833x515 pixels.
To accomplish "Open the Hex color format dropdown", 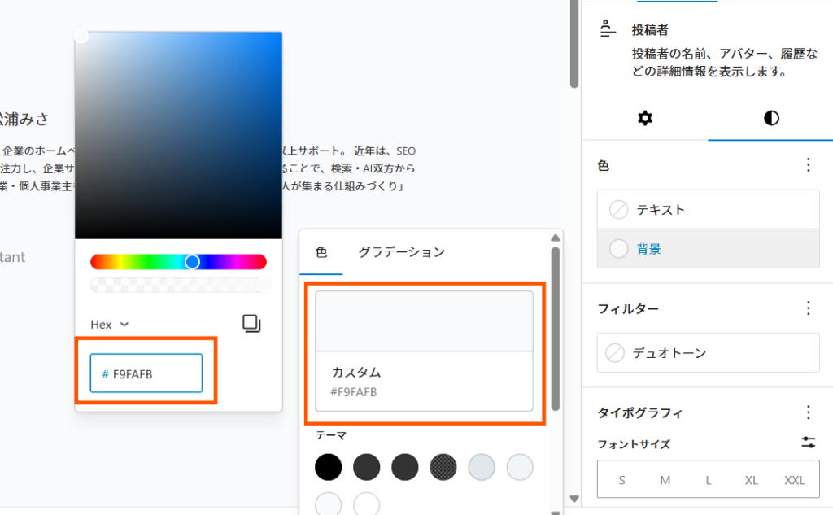I will (110, 324).
